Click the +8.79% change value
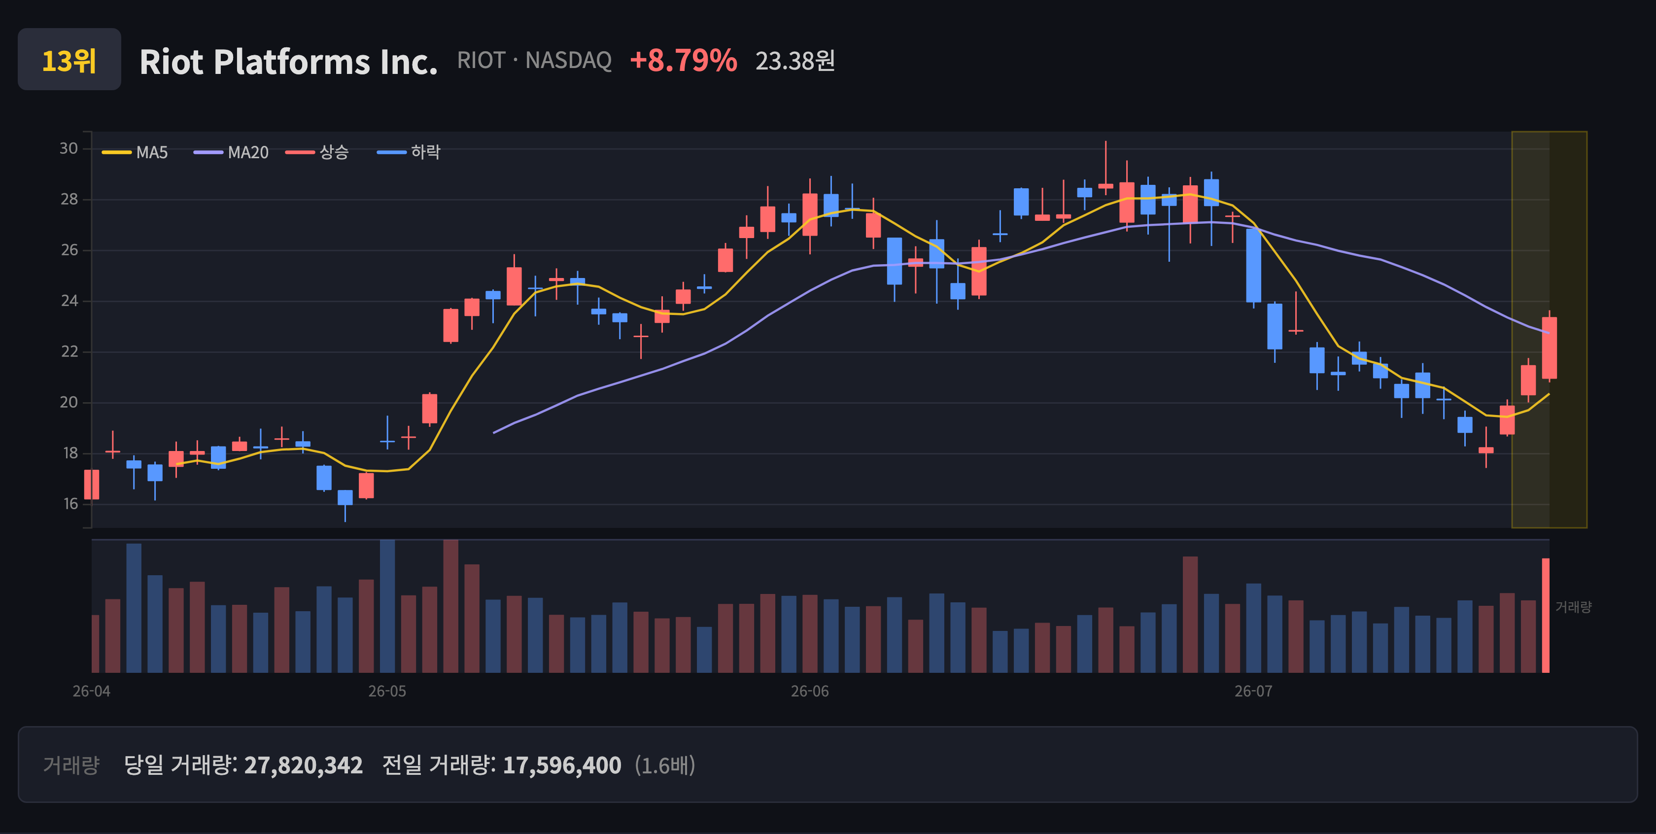Screen dimensions: 1656x834 pyautogui.click(x=684, y=61)
